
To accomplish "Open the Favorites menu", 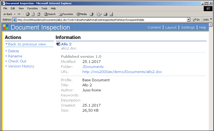I will 32,8.
